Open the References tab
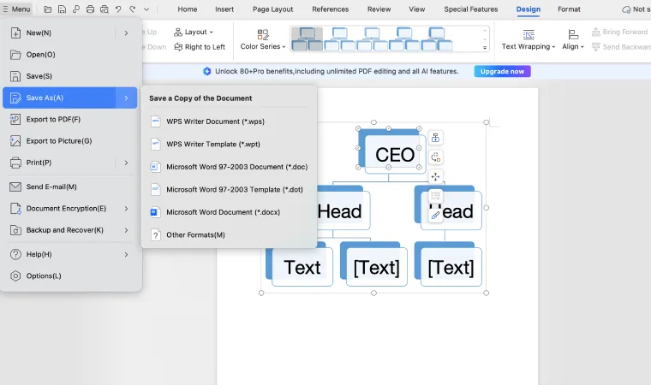 tap(331, 9)
